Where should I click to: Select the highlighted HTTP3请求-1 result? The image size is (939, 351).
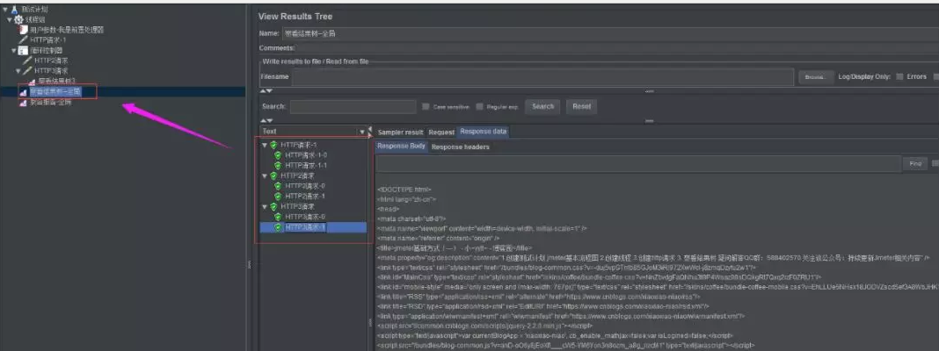[305, 227]
